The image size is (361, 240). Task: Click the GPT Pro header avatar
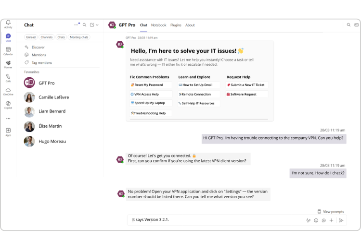112,25
